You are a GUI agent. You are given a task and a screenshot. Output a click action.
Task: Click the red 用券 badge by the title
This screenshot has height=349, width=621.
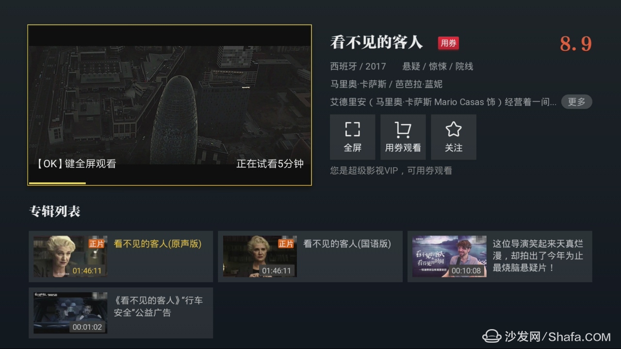448,43
